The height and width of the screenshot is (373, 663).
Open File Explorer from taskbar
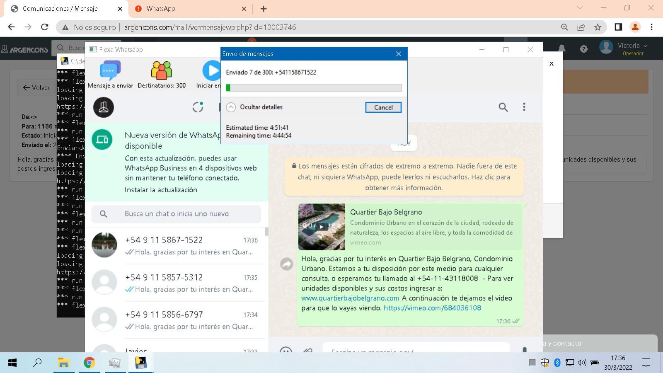[63, 363]
